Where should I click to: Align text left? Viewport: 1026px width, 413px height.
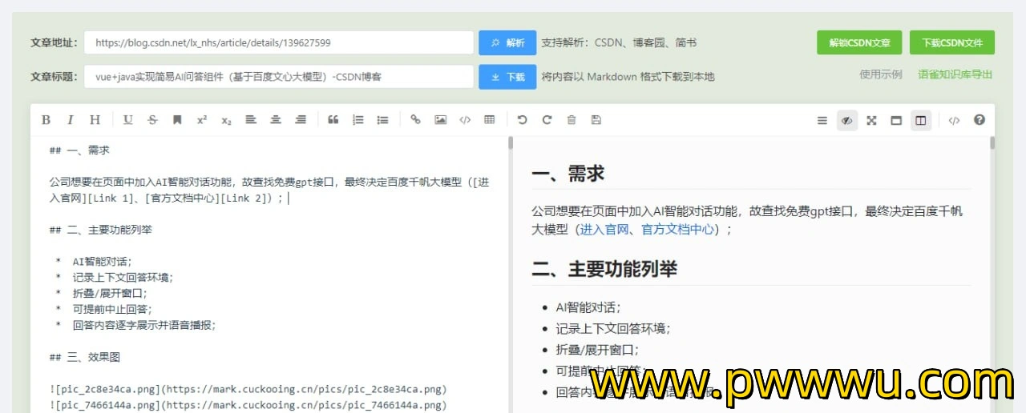point(251,120)
